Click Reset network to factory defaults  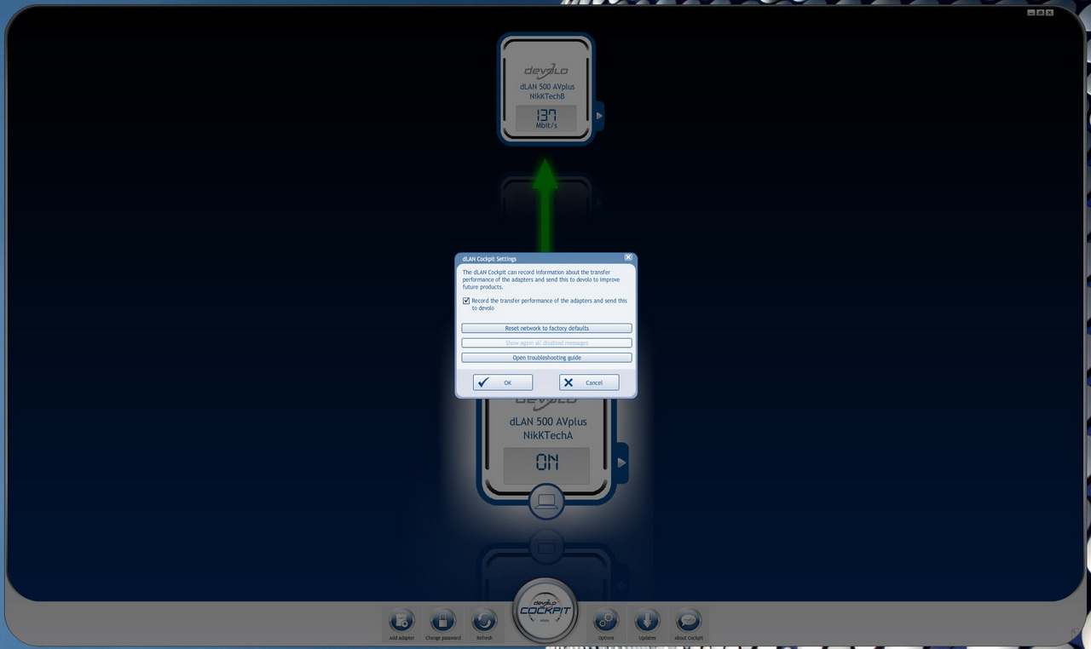[x=547, y=328]
